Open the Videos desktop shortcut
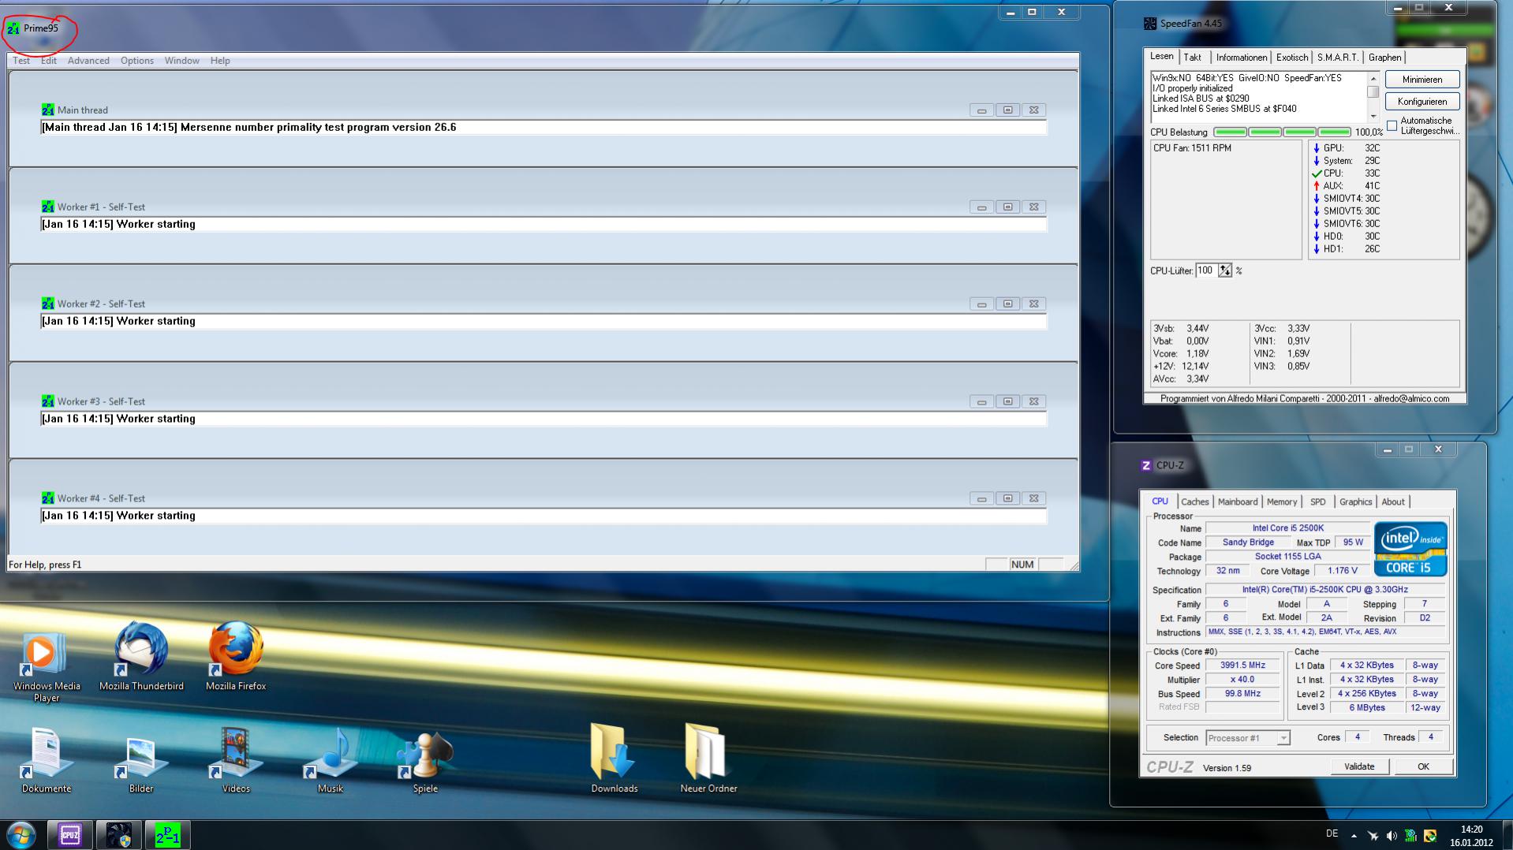This screenshot has width=1513, height=850. (x=236, y=761)
